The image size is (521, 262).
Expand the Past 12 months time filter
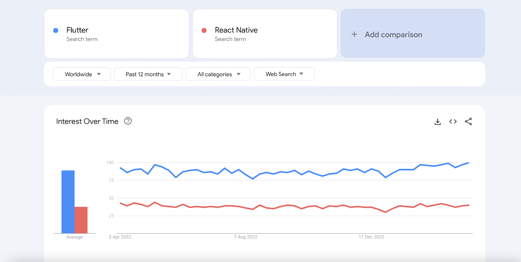coord(148,74)
